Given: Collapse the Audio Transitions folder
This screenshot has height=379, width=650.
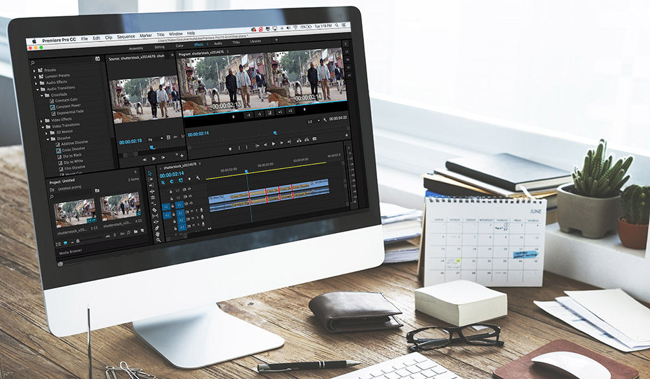Looking at the screenshot, I should coord(38,90).
